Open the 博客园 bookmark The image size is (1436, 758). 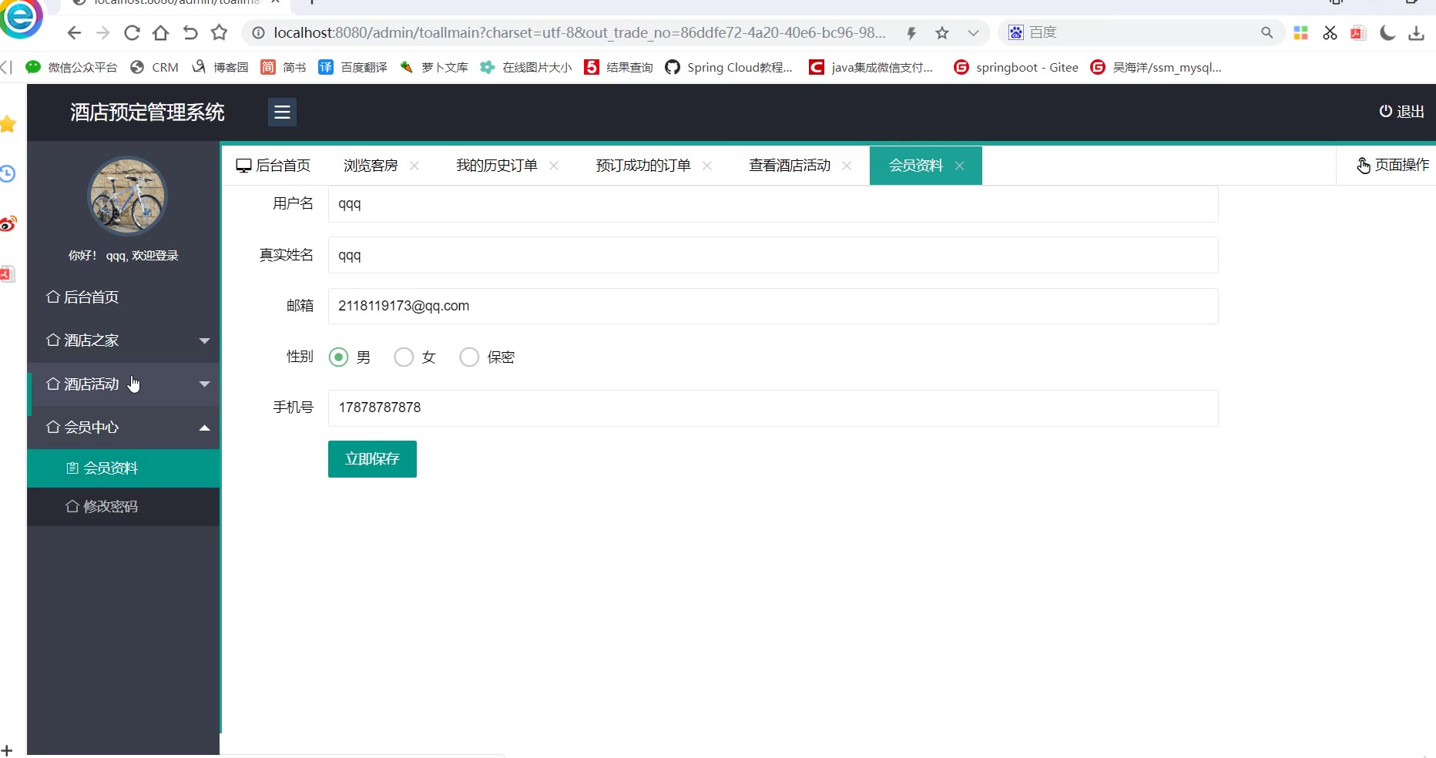[220, 67]
